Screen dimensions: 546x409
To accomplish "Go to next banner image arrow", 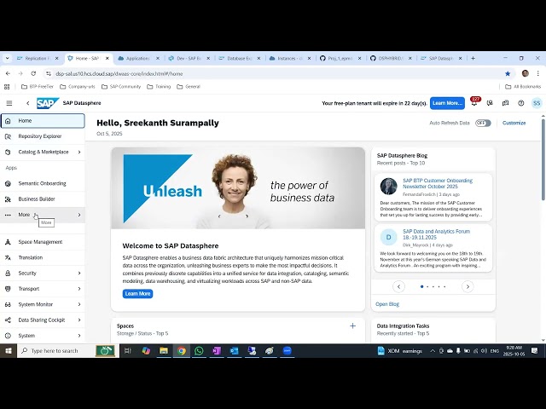I will (x=247, y=216).
